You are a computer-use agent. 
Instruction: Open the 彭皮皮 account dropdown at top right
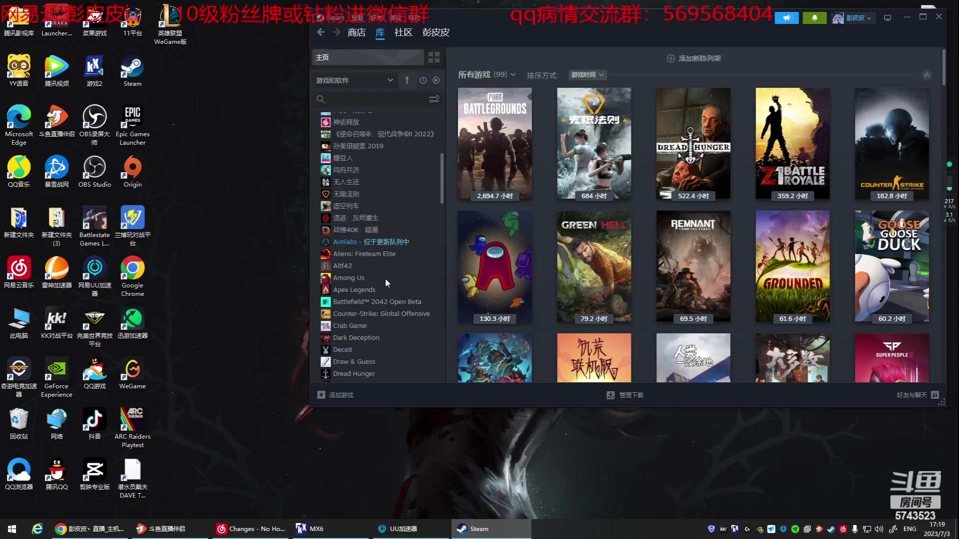pos(853,18)
